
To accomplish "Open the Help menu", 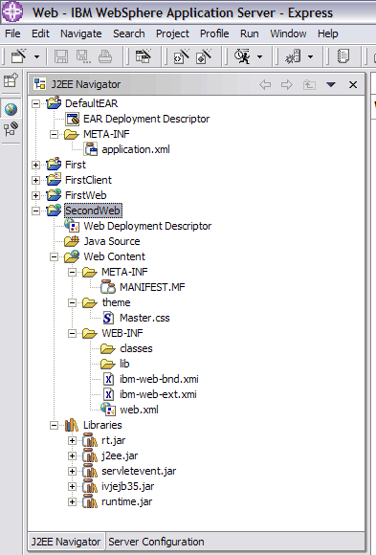I will click(327, 33).
